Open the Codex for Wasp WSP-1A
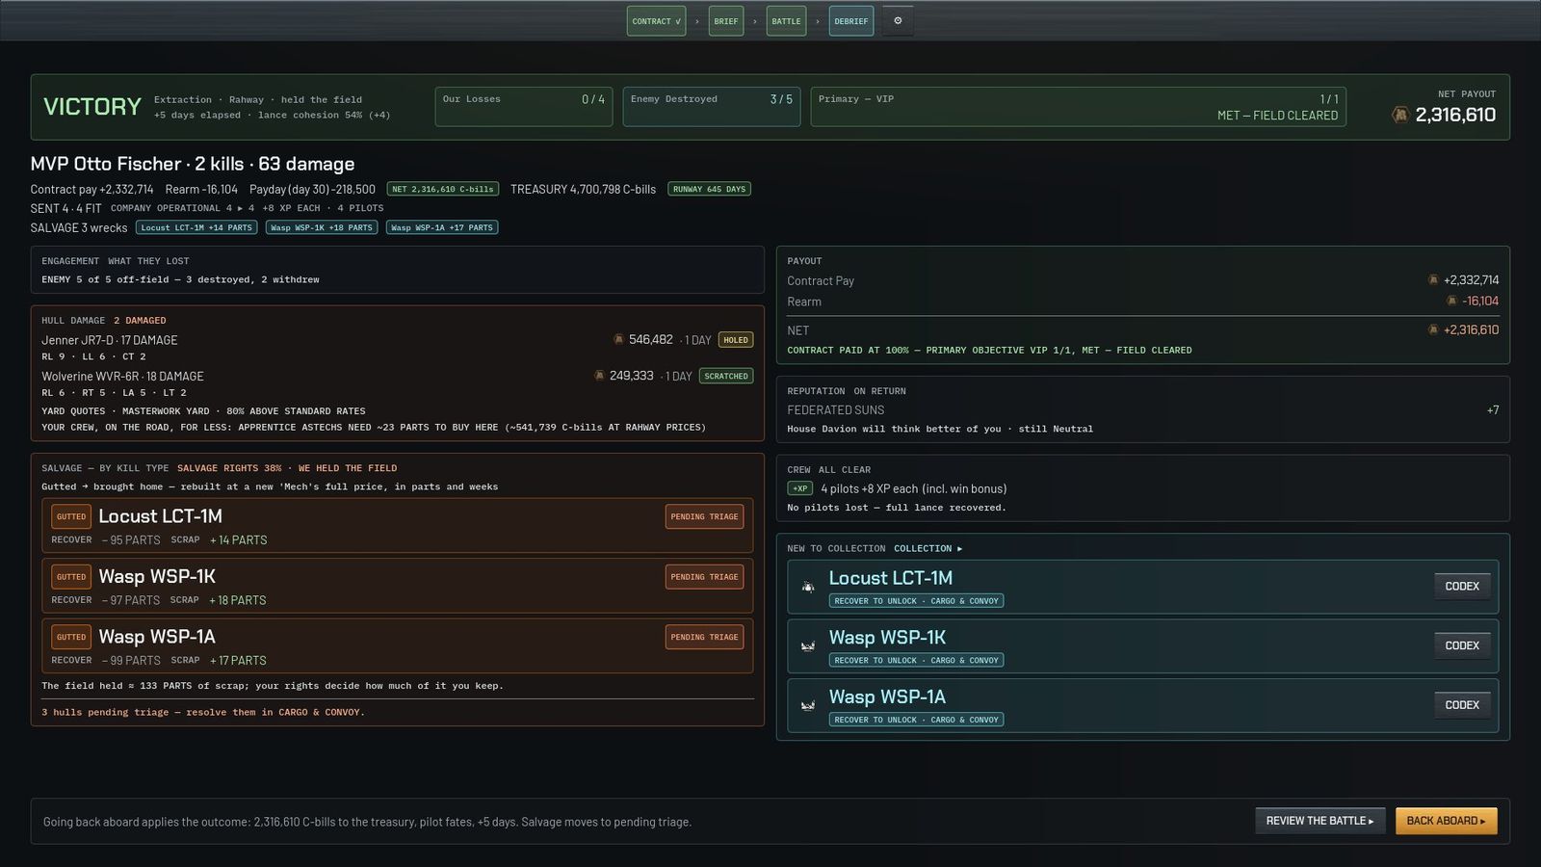The width and height of the screenshot is (1541, 867). [1462, 705]
